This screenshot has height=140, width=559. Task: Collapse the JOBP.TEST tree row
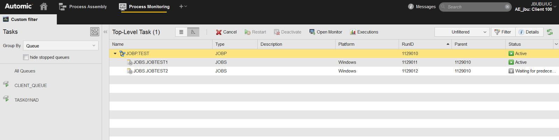[x=115, y=54]
